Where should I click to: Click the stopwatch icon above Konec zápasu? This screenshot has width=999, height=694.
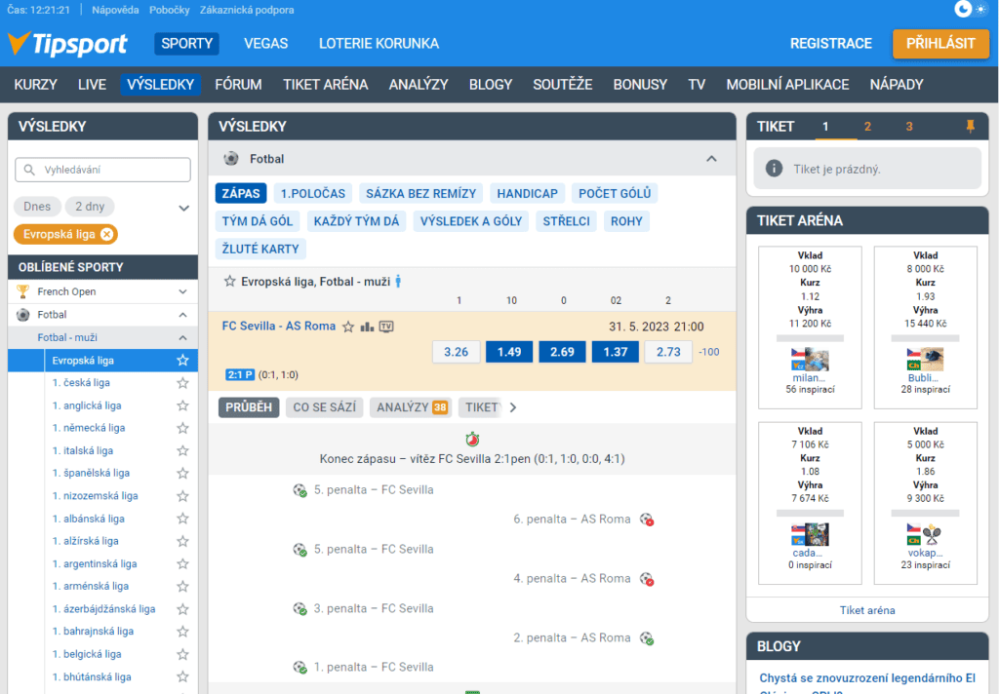472,439
